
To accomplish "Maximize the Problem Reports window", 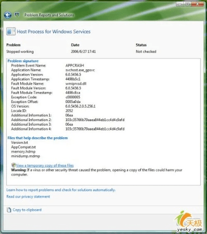I will pyautogui.click(x=187, y=4).
